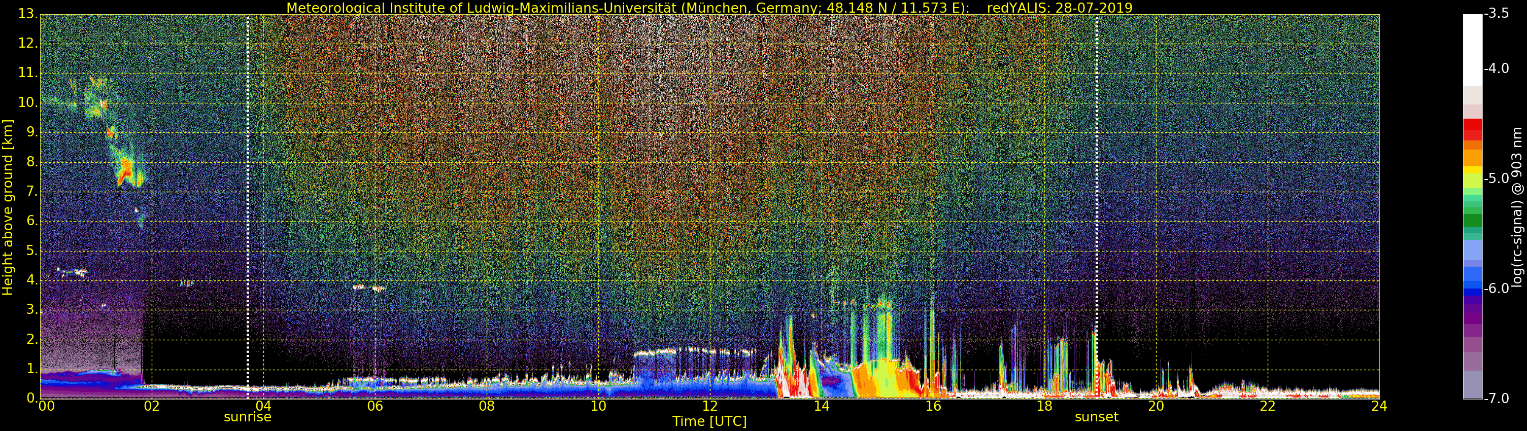1527x431 pixels.
Task: Click the 'Time [UTC]' axis label
Action: pyautogui.click(x=709, y=421)
